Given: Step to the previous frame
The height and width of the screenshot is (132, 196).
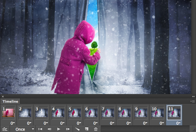Looking at the screenshot, I should click(x=49, y=129).
